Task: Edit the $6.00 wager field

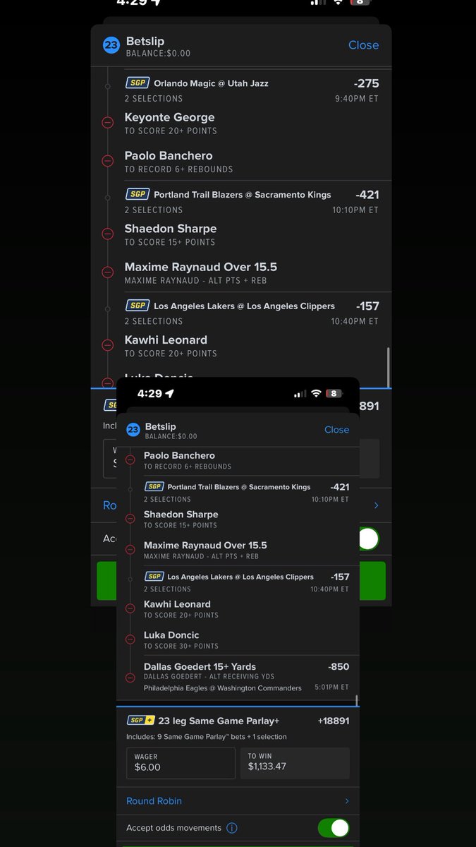Action: (181, 763)
